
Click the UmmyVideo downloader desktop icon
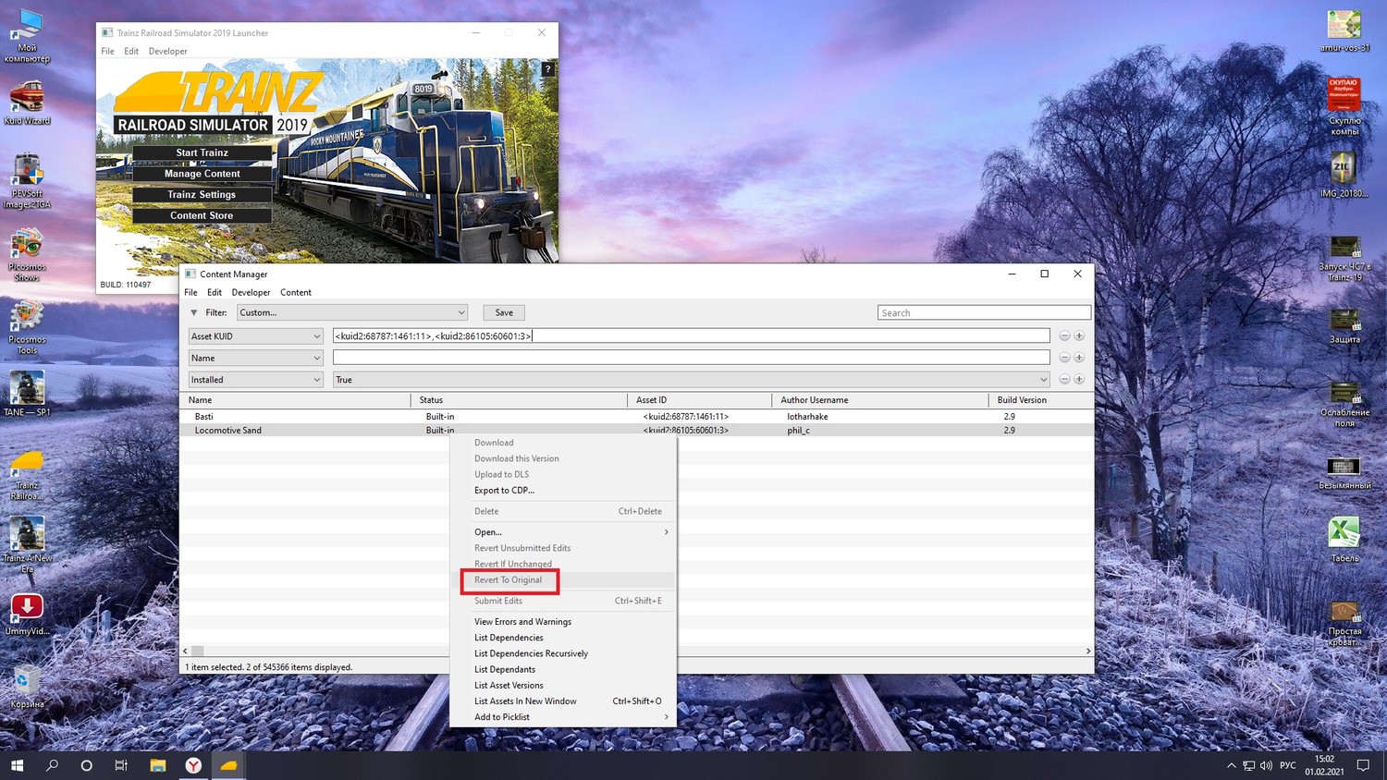(27, 613)
